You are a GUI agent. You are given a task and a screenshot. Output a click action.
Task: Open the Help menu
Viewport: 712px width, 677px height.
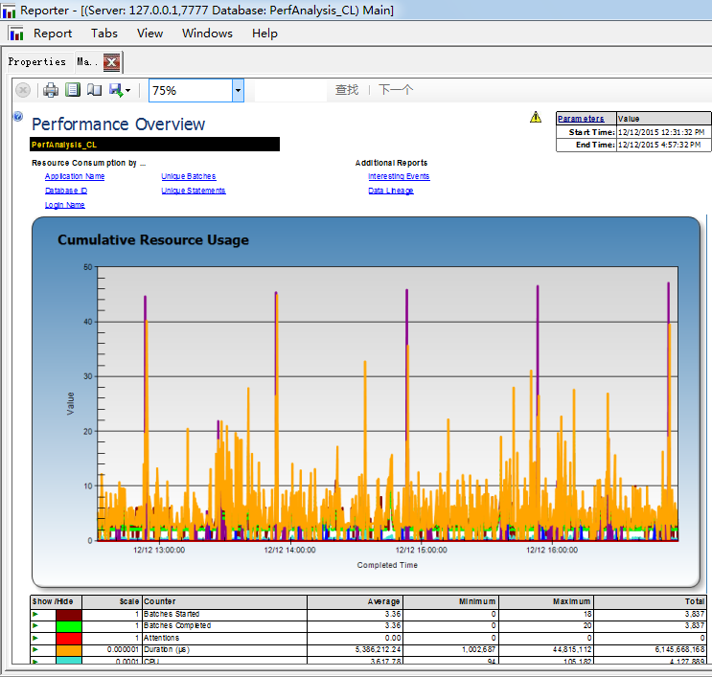coord(264,34)
